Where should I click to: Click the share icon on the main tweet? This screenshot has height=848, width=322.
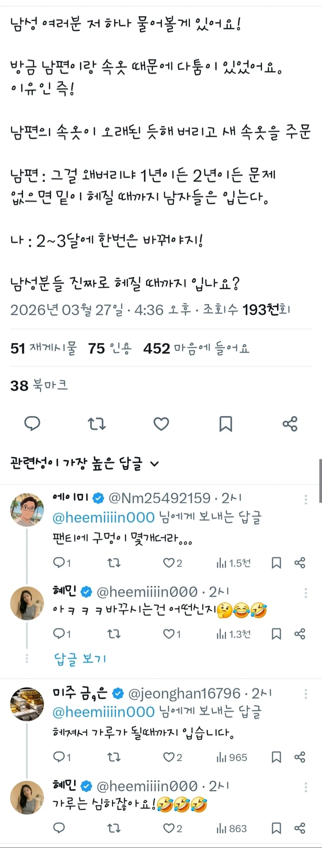(290, 424)
